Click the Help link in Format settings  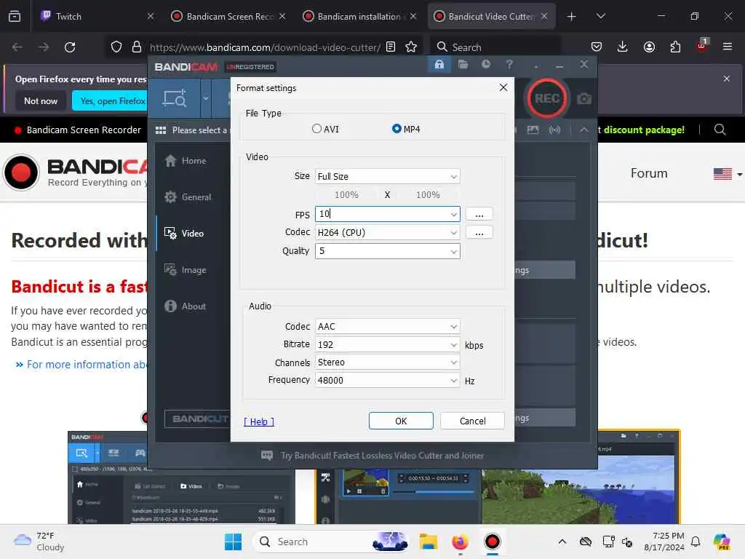pyautogui.click(x=259, y=421)
